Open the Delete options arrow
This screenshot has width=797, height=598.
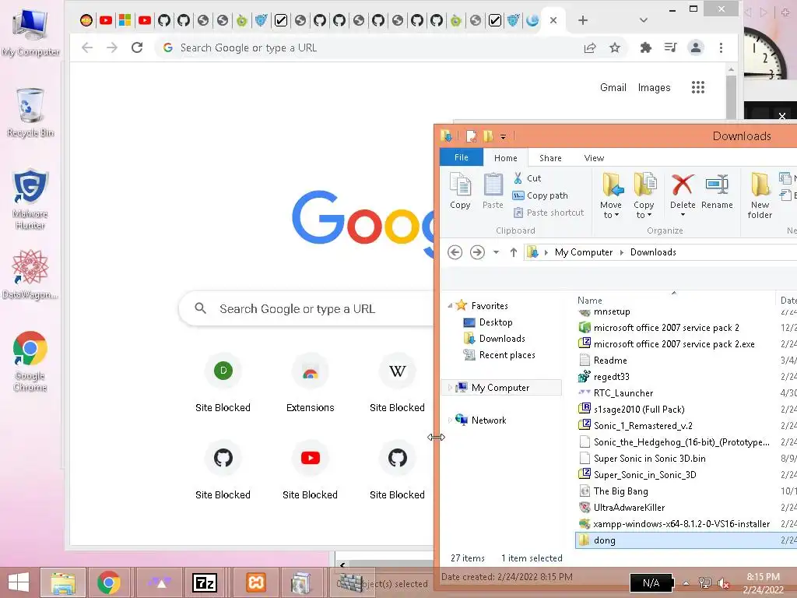683,215
